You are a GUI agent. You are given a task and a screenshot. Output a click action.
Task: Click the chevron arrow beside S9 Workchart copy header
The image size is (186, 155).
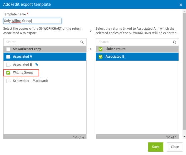[91, 49]
